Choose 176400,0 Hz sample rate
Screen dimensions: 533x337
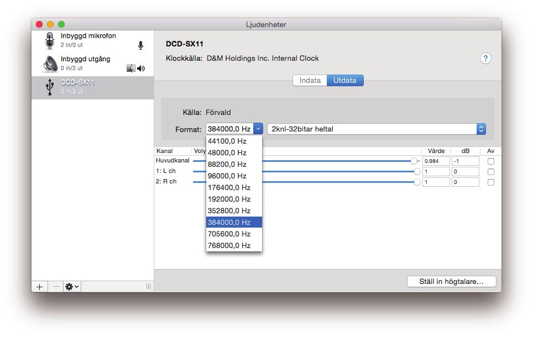click(234, 187)
